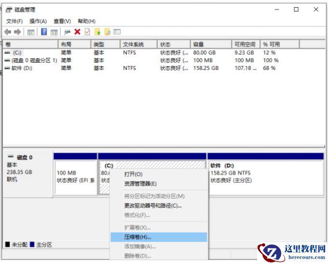
Task: Click the drive icon next to 软件 (D:) row
Action: pyautogui.click(x=7, y=68)
